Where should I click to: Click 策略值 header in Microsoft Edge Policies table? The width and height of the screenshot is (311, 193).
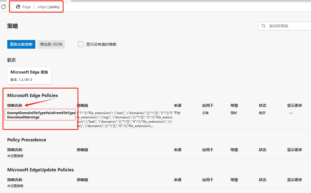83,105
